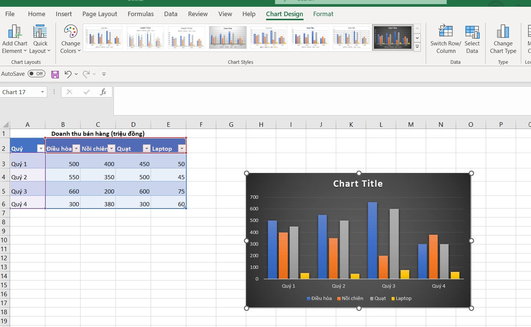Open the Điều hòa column filter
The height and width of the screenshot is (327, 531).
click(76, 148)
